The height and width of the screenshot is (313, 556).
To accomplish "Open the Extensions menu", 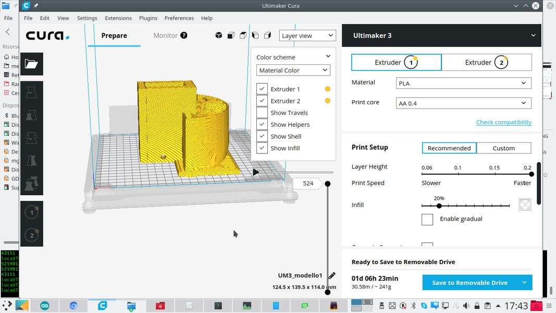I will click(x=118, y=18).
